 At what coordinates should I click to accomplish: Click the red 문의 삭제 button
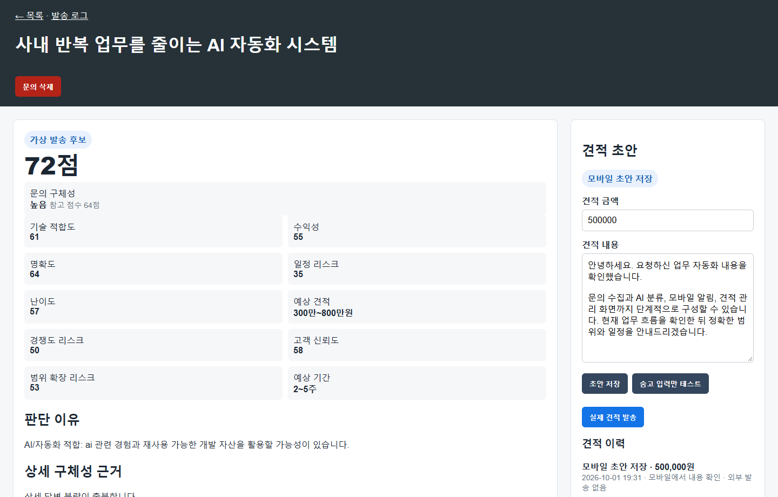pyautogui.click(x=38, y=86)
